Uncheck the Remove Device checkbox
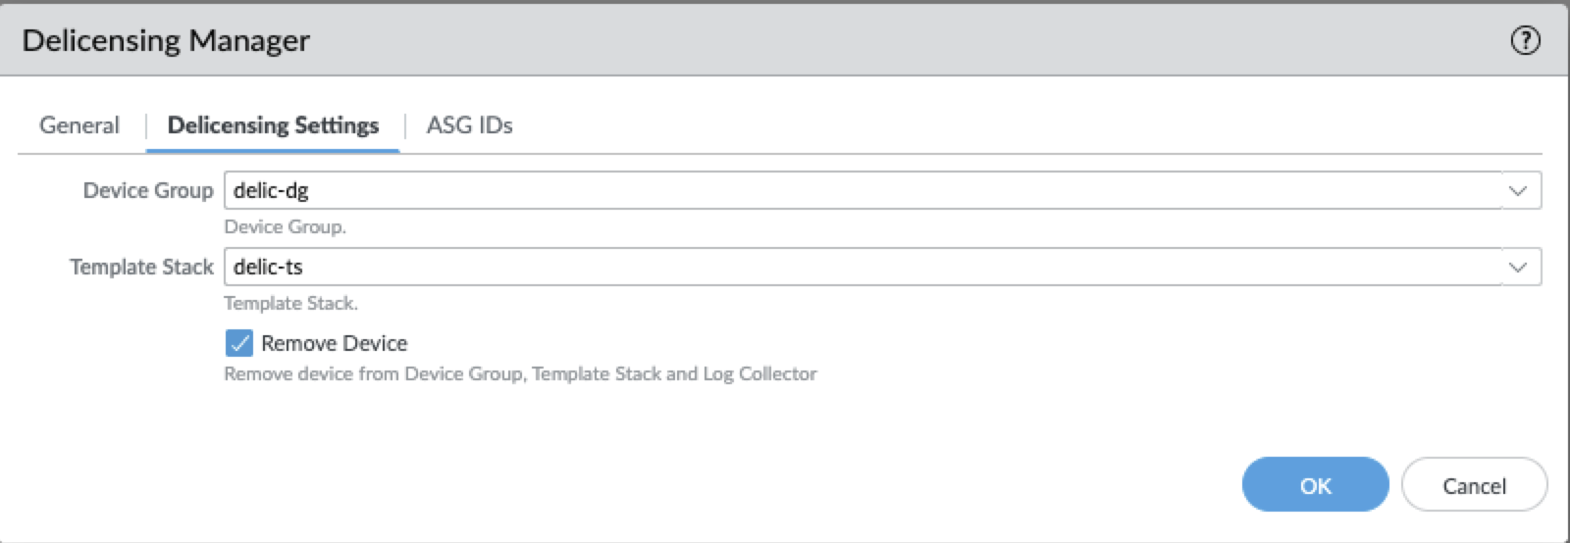The height and width of the screenshot is (543, 1570). [x=238, y=343]
